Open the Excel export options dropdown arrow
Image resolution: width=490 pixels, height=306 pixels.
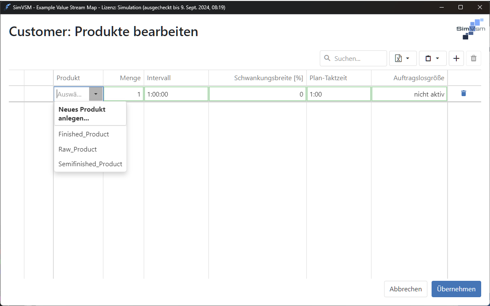click(408, 58)
